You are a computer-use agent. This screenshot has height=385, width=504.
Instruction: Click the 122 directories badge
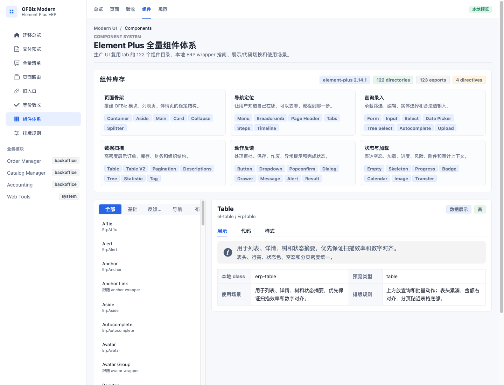point(393,80)
